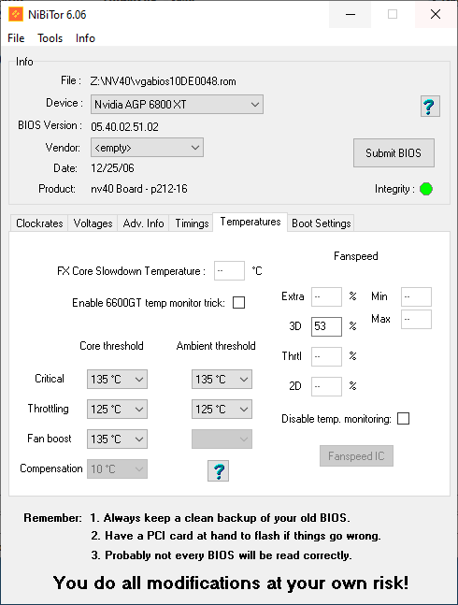Switch to the Clockrates tab

pyautogui.click(x=39, y=223)
